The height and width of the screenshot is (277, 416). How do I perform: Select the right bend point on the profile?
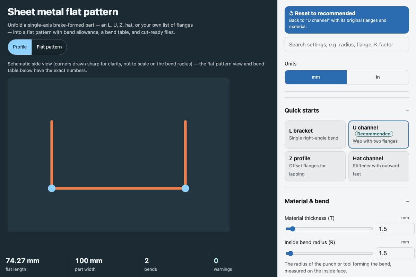click(185, 188)
